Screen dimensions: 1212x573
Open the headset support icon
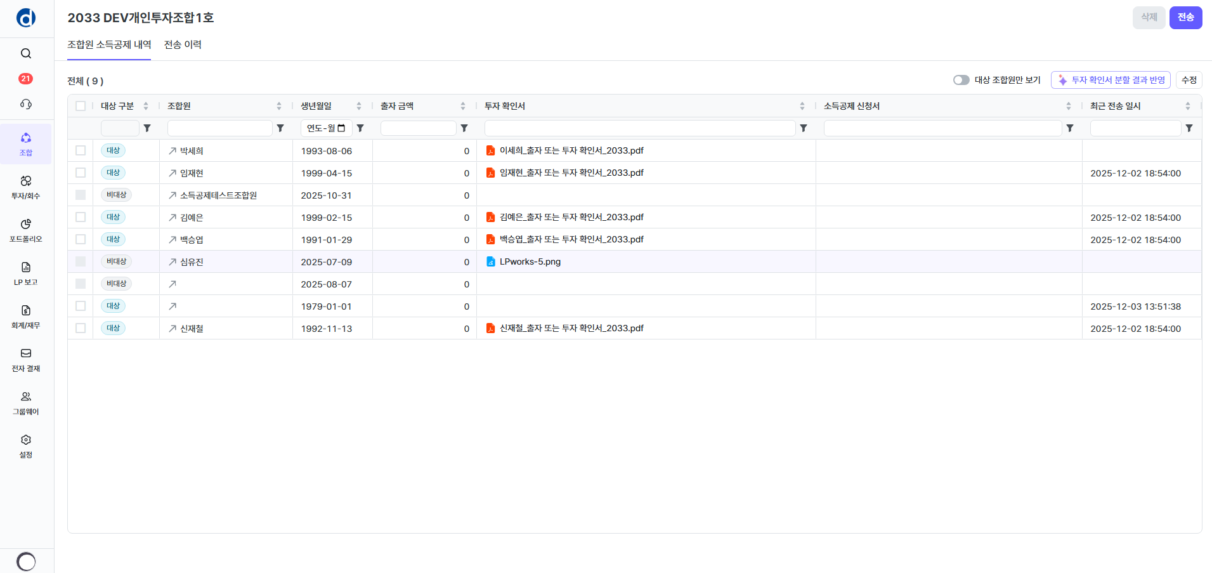coord(26,104)
